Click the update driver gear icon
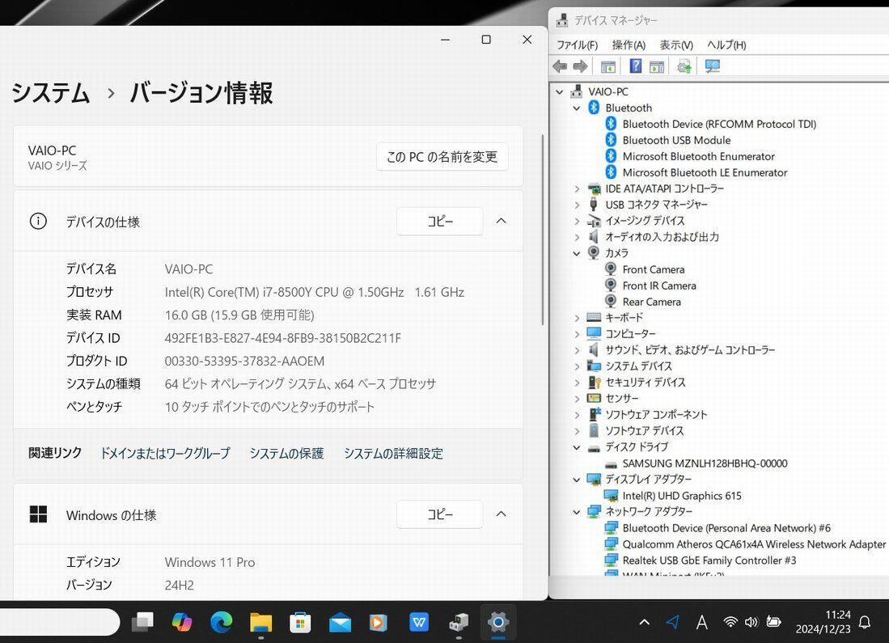 (x=684, y=66)
